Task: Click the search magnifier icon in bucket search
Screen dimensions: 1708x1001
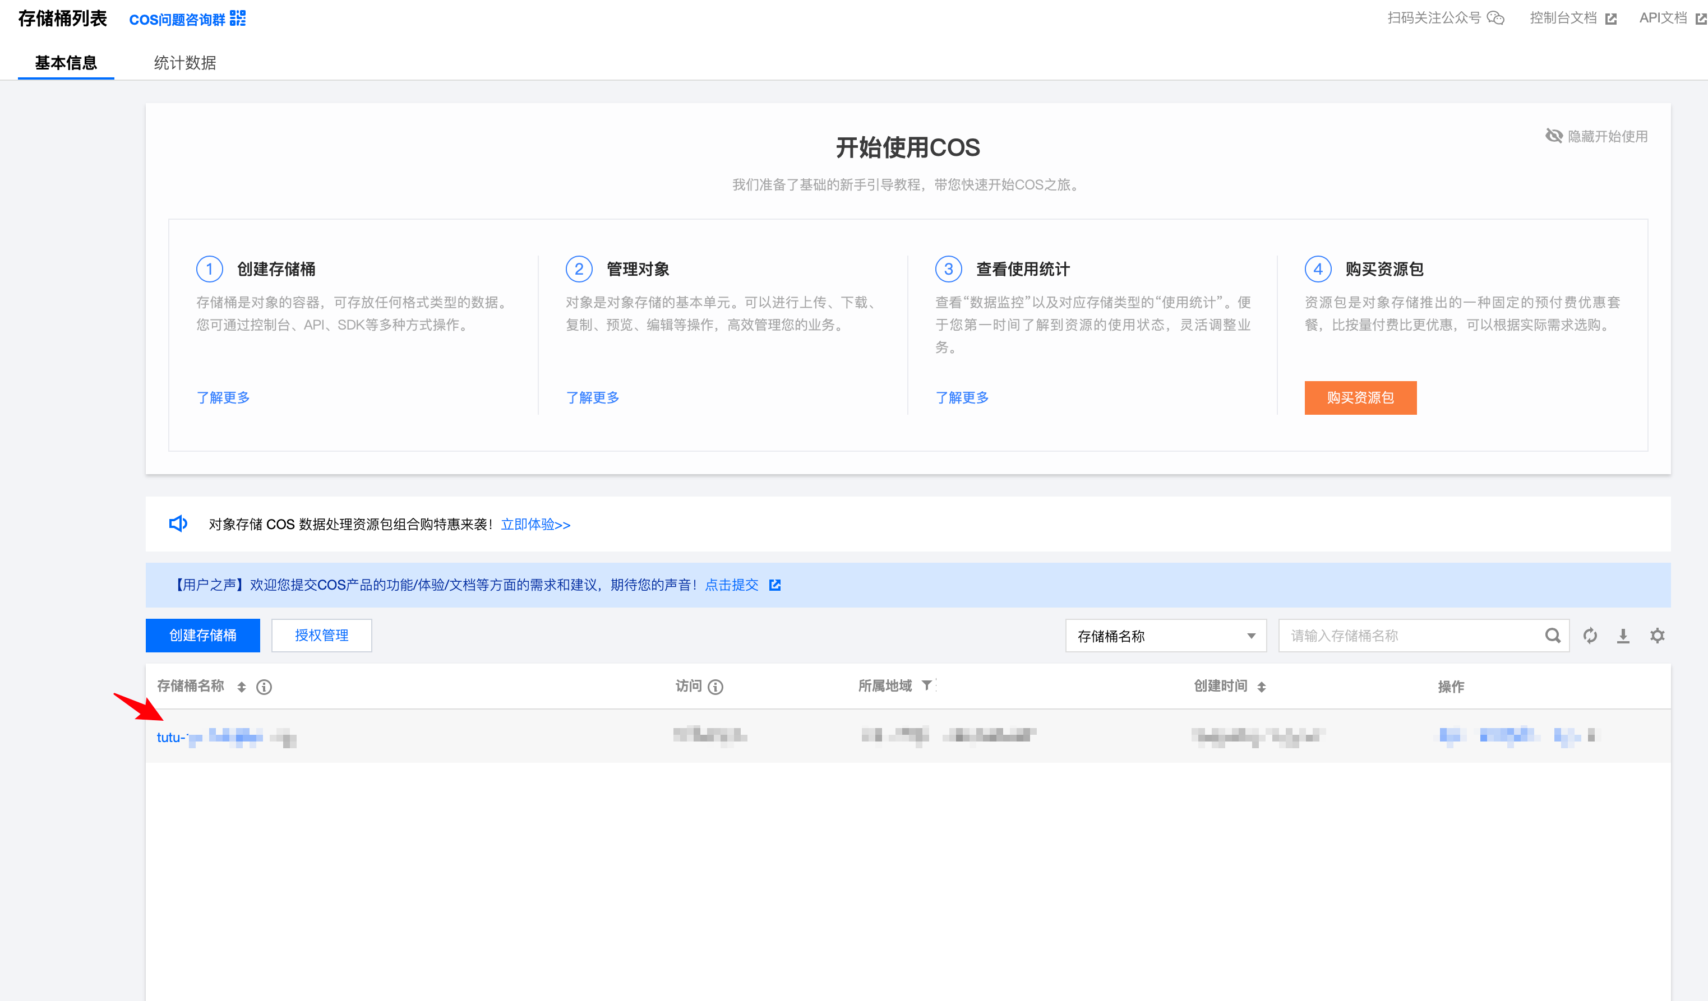Action: pos(1552,635)
